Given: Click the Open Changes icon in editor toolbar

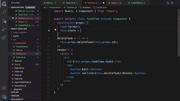Looking at the screenshot, I should [168, 3].
